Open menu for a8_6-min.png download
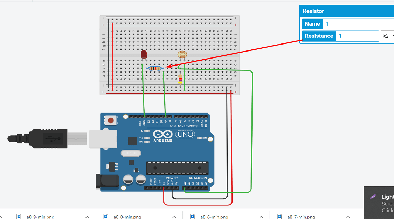 coord(261,217)
